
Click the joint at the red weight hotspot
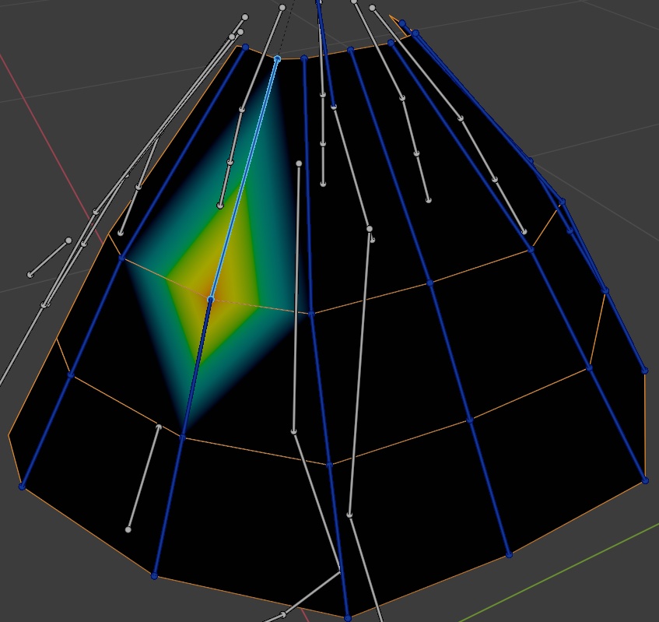(211, 299)
